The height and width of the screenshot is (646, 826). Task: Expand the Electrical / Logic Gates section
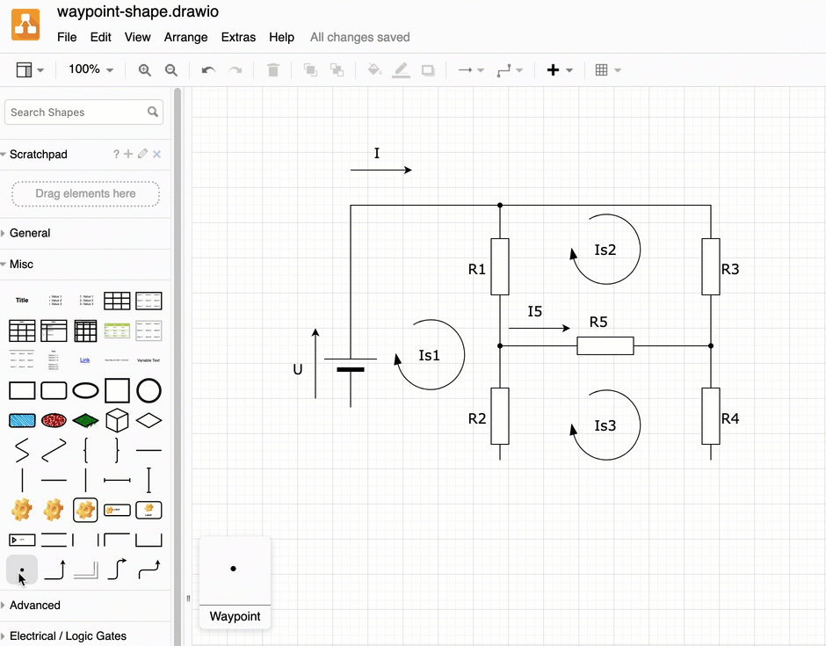(x=65, y=635)
